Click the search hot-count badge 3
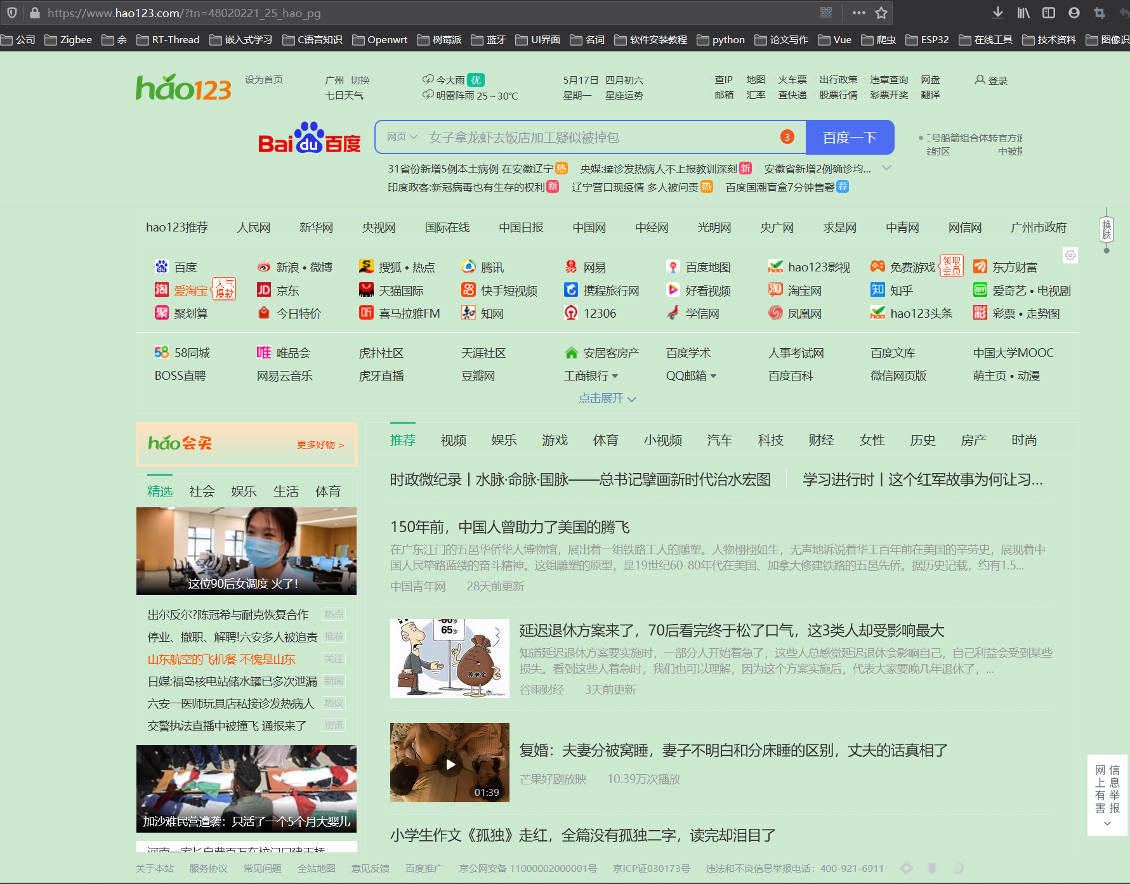Viewport: 1130px width, 884px height. pyautogui.click(x=787, y=137)
